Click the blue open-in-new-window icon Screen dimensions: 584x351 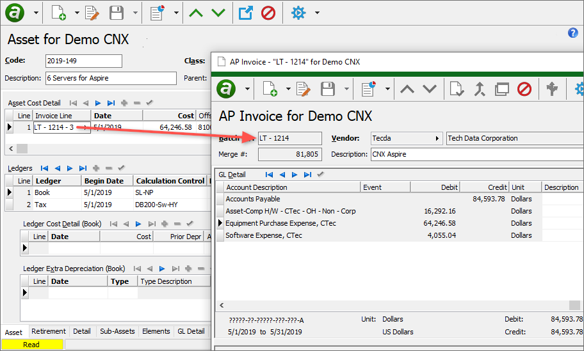[x=245, y=12]
